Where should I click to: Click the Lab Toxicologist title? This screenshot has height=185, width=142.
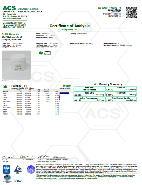(27, 160)
